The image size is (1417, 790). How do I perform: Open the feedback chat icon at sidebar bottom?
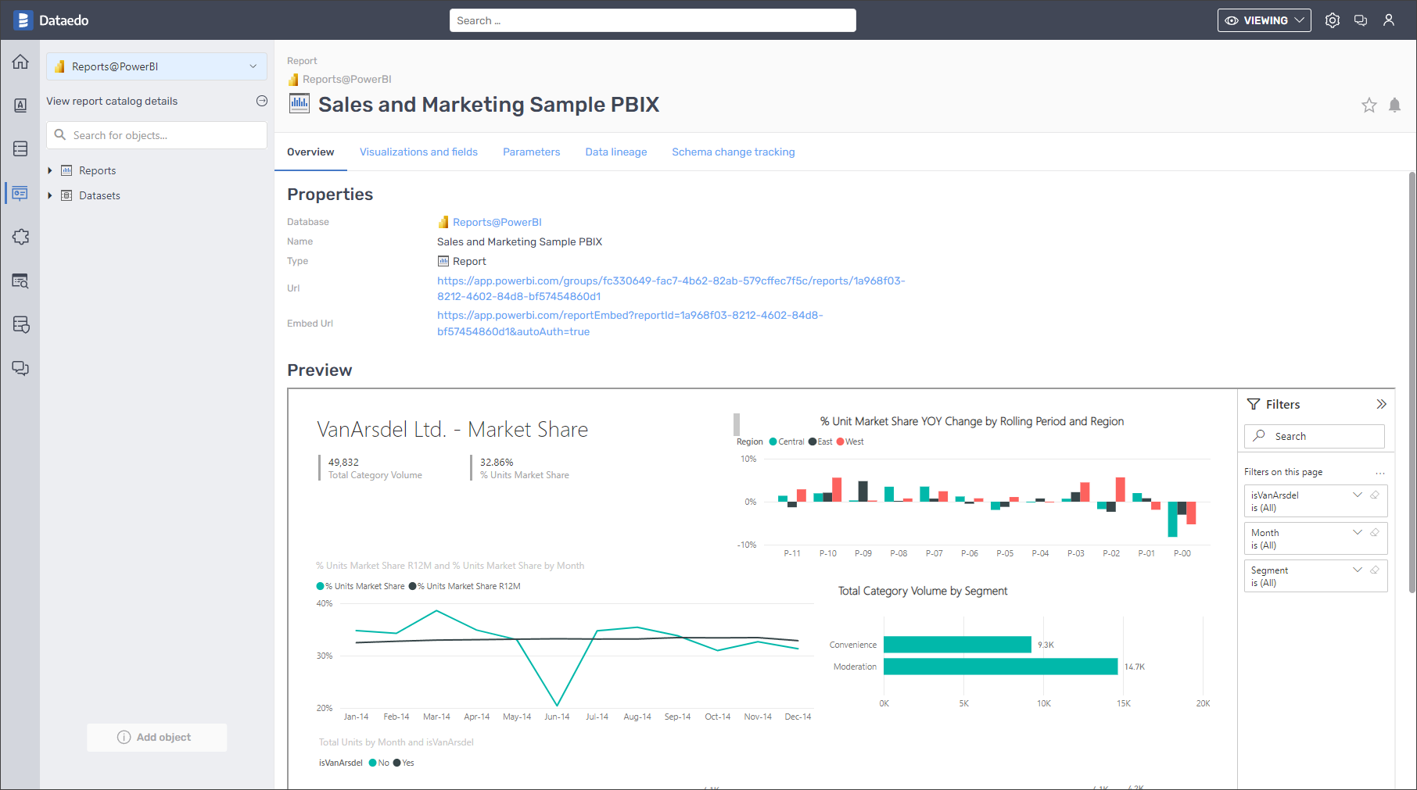click(20, 368)
